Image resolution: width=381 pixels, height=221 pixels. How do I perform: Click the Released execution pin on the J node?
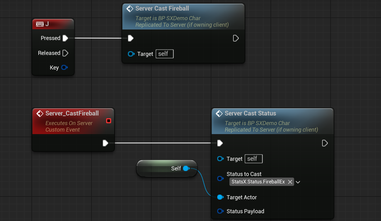click(65, 53)
